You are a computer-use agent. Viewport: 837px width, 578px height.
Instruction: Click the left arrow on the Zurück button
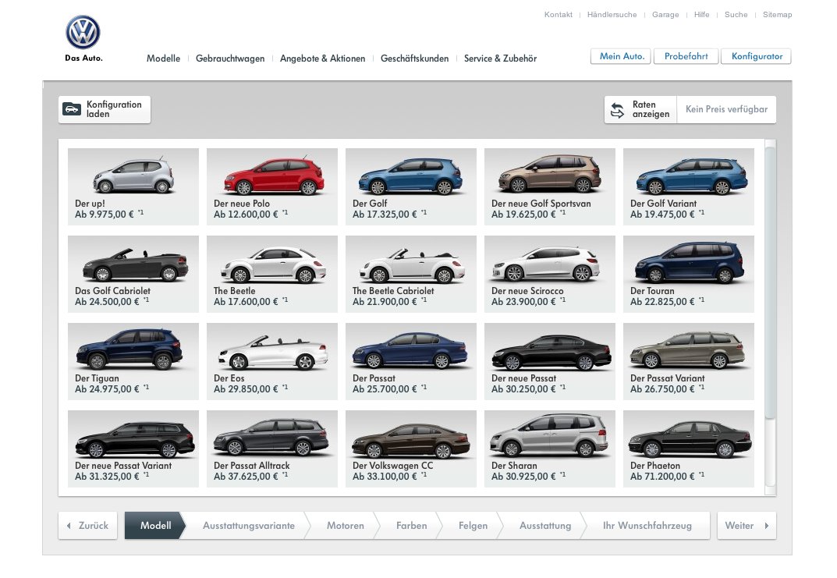point(69,526)
